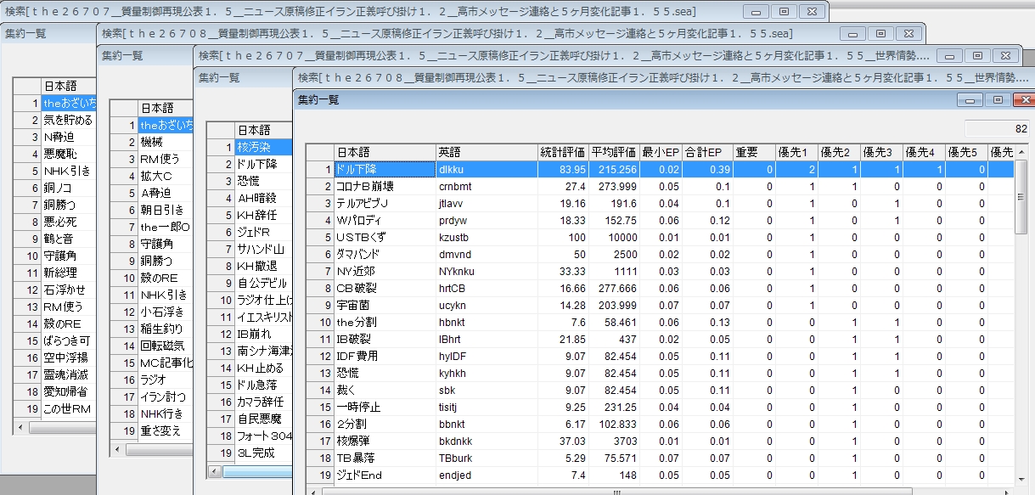Image resolution: width=1035 pixels, height=495 pixels.
Task: Click the Wパロディ cell
Action: pyautogui.click(x=385, y=220)
